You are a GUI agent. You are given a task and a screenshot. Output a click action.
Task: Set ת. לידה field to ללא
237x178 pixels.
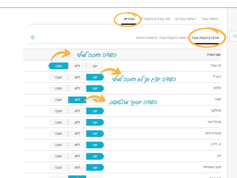click(77, 145)
